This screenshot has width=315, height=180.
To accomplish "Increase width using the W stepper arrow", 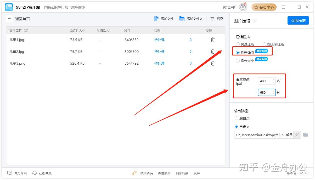I will [274, 80].
